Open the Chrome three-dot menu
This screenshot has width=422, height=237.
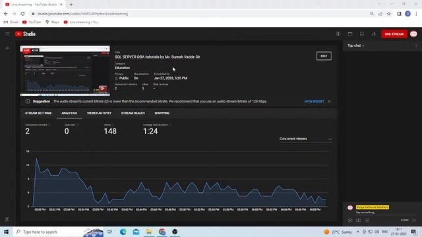click(x=416, y=14)
